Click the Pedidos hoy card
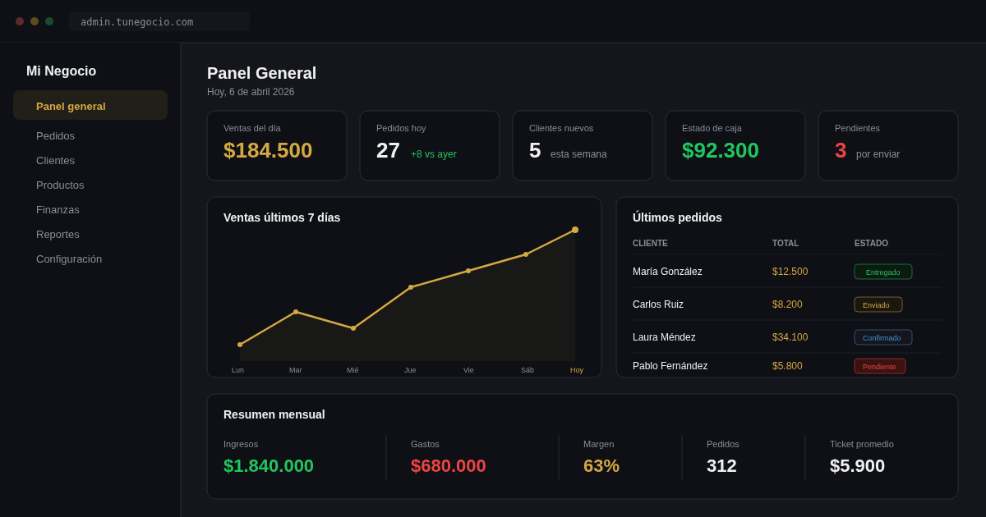The image size is (986, 517). pyautogui.click(x=430, y=145)
